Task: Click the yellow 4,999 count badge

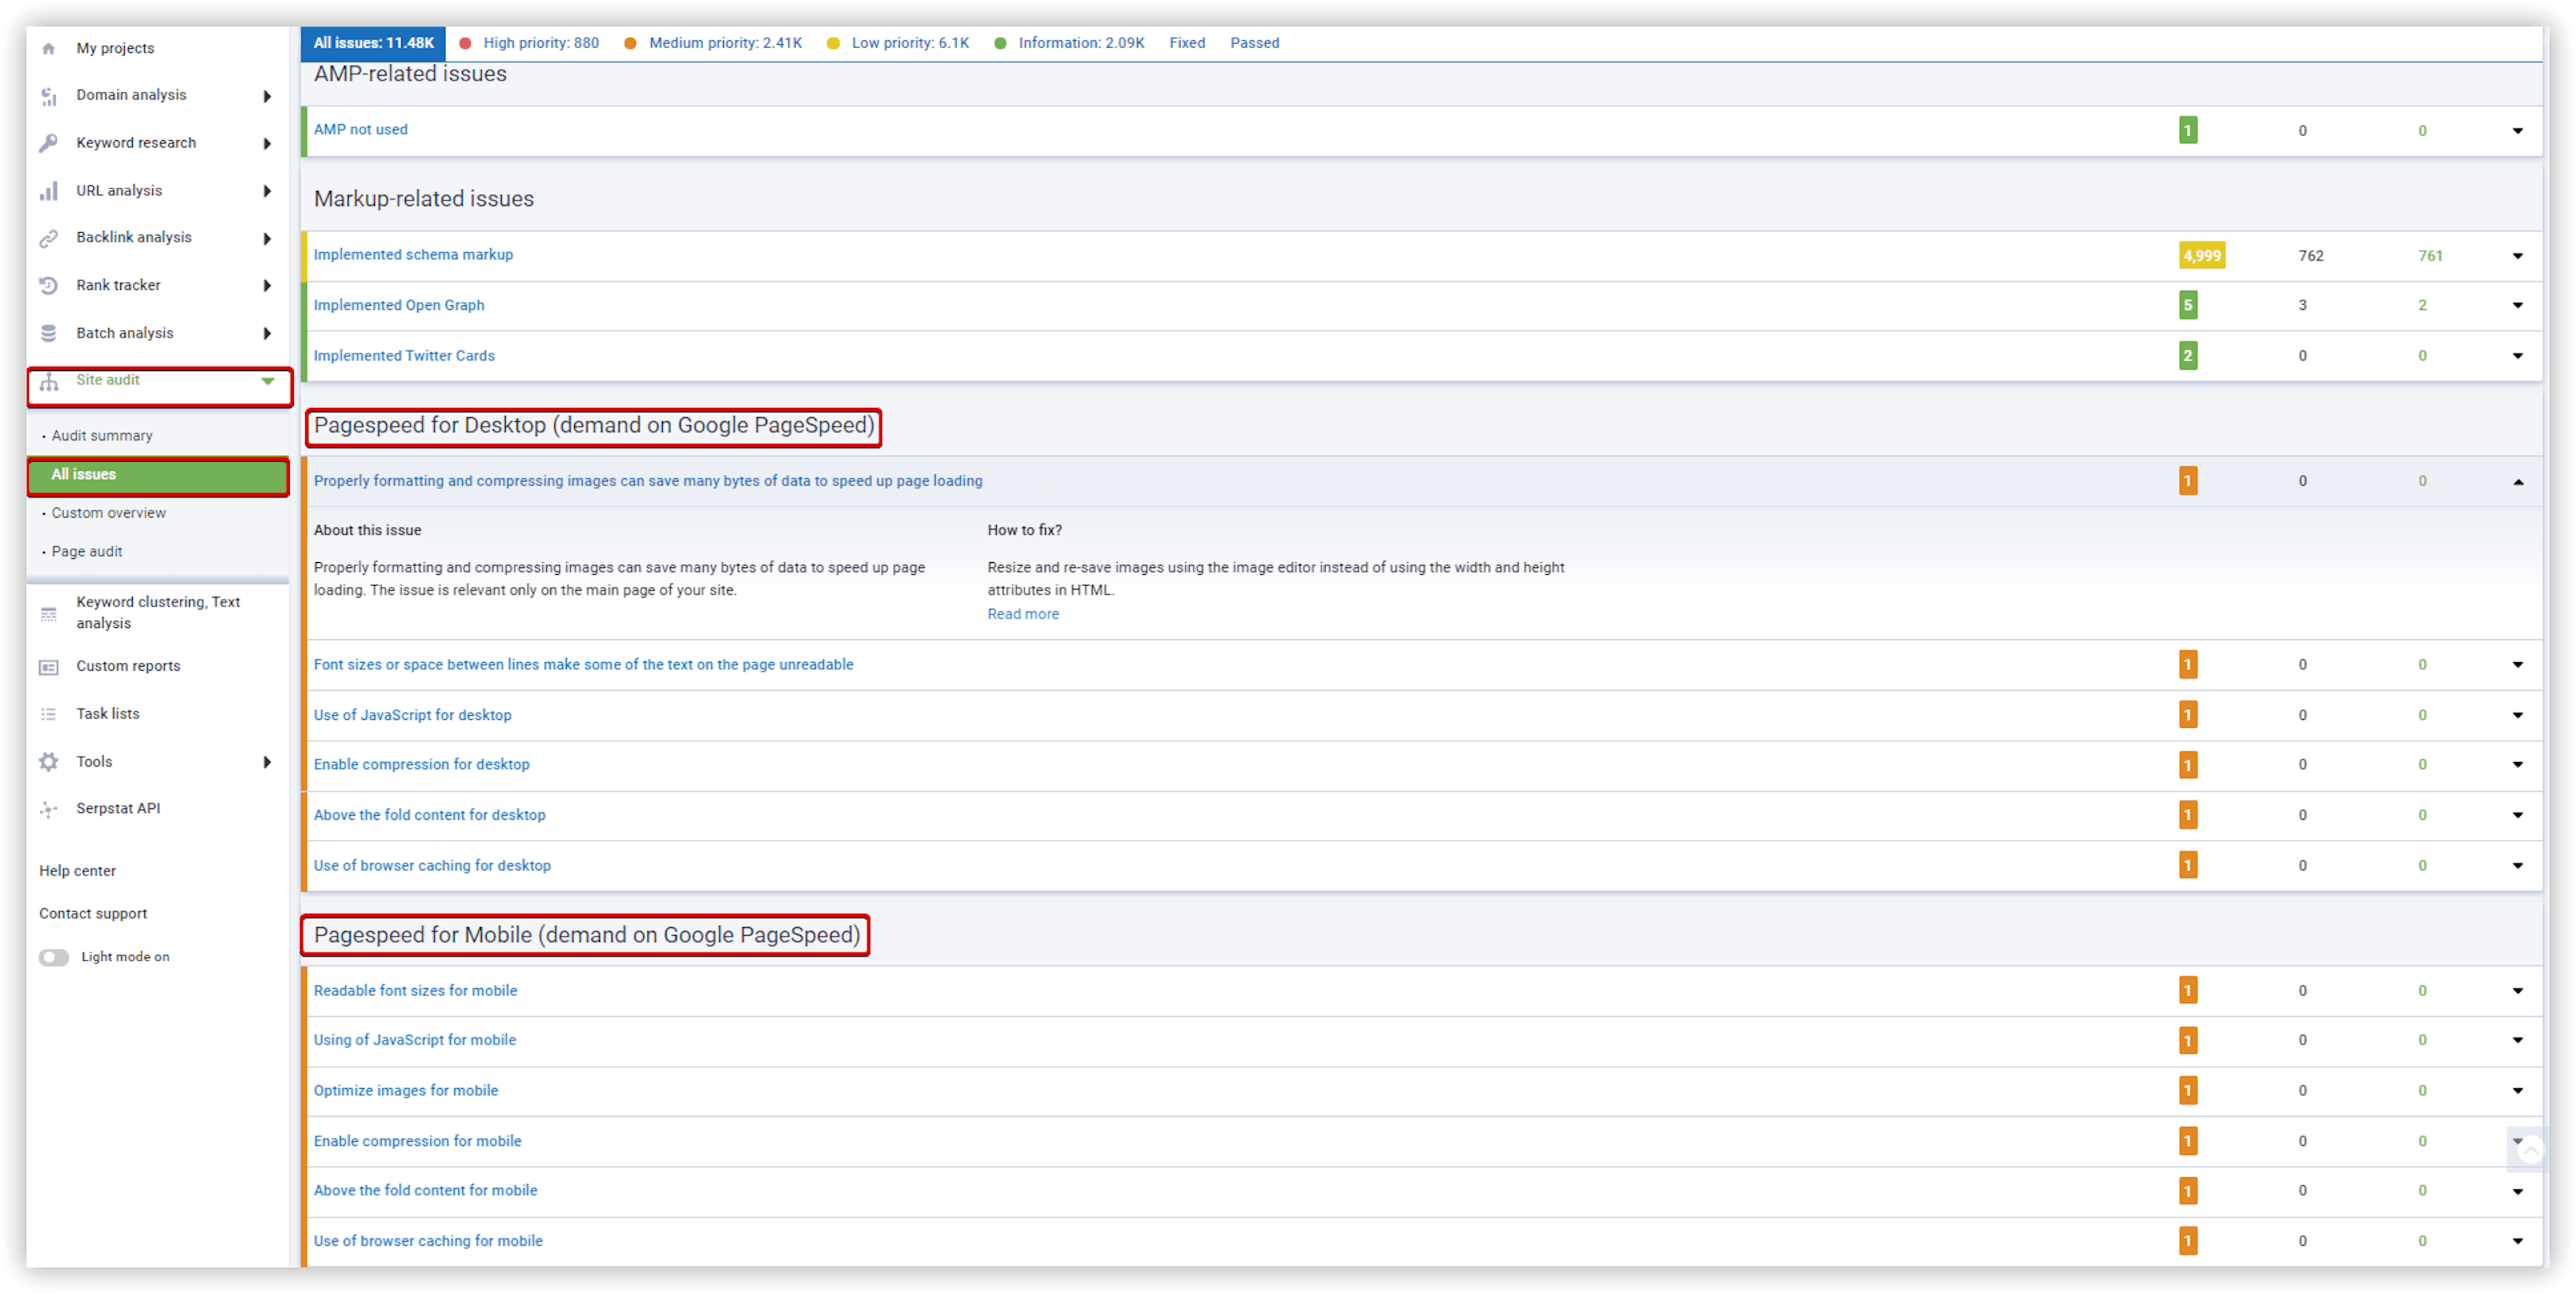Action: point(2202,256)
